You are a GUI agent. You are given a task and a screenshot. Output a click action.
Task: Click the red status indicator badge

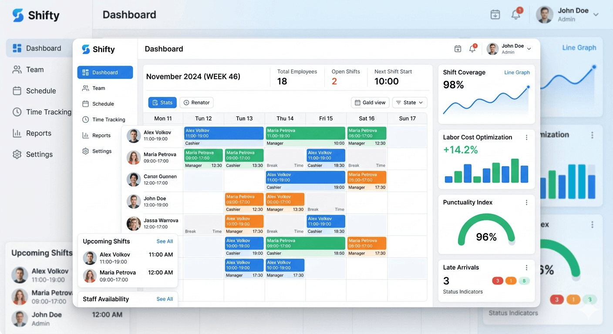tap(498, 281)
